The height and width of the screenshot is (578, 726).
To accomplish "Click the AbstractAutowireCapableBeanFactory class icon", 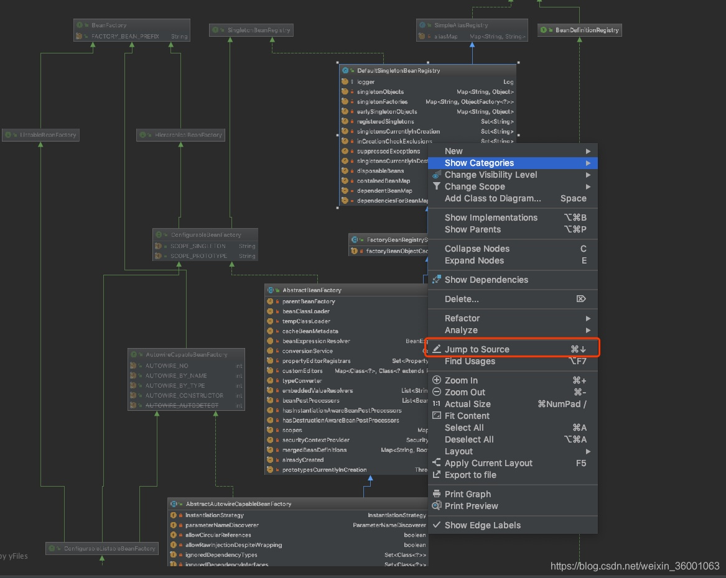I will (x=174, y=504).
